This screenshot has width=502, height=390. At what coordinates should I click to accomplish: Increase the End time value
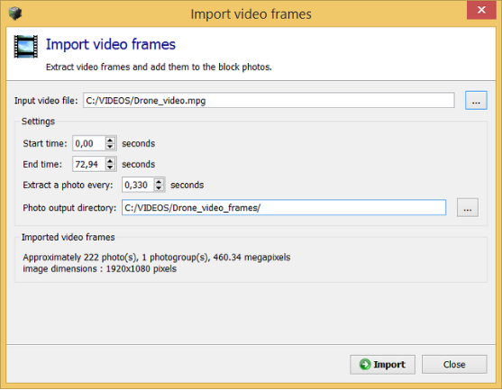click(x=110, y=161)
